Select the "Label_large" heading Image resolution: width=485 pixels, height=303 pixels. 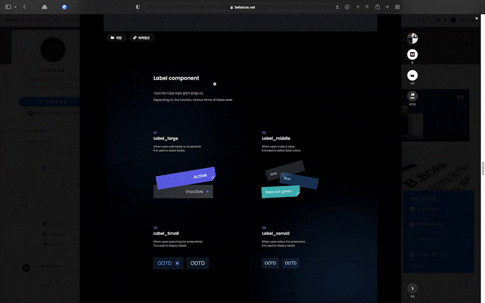166,138
